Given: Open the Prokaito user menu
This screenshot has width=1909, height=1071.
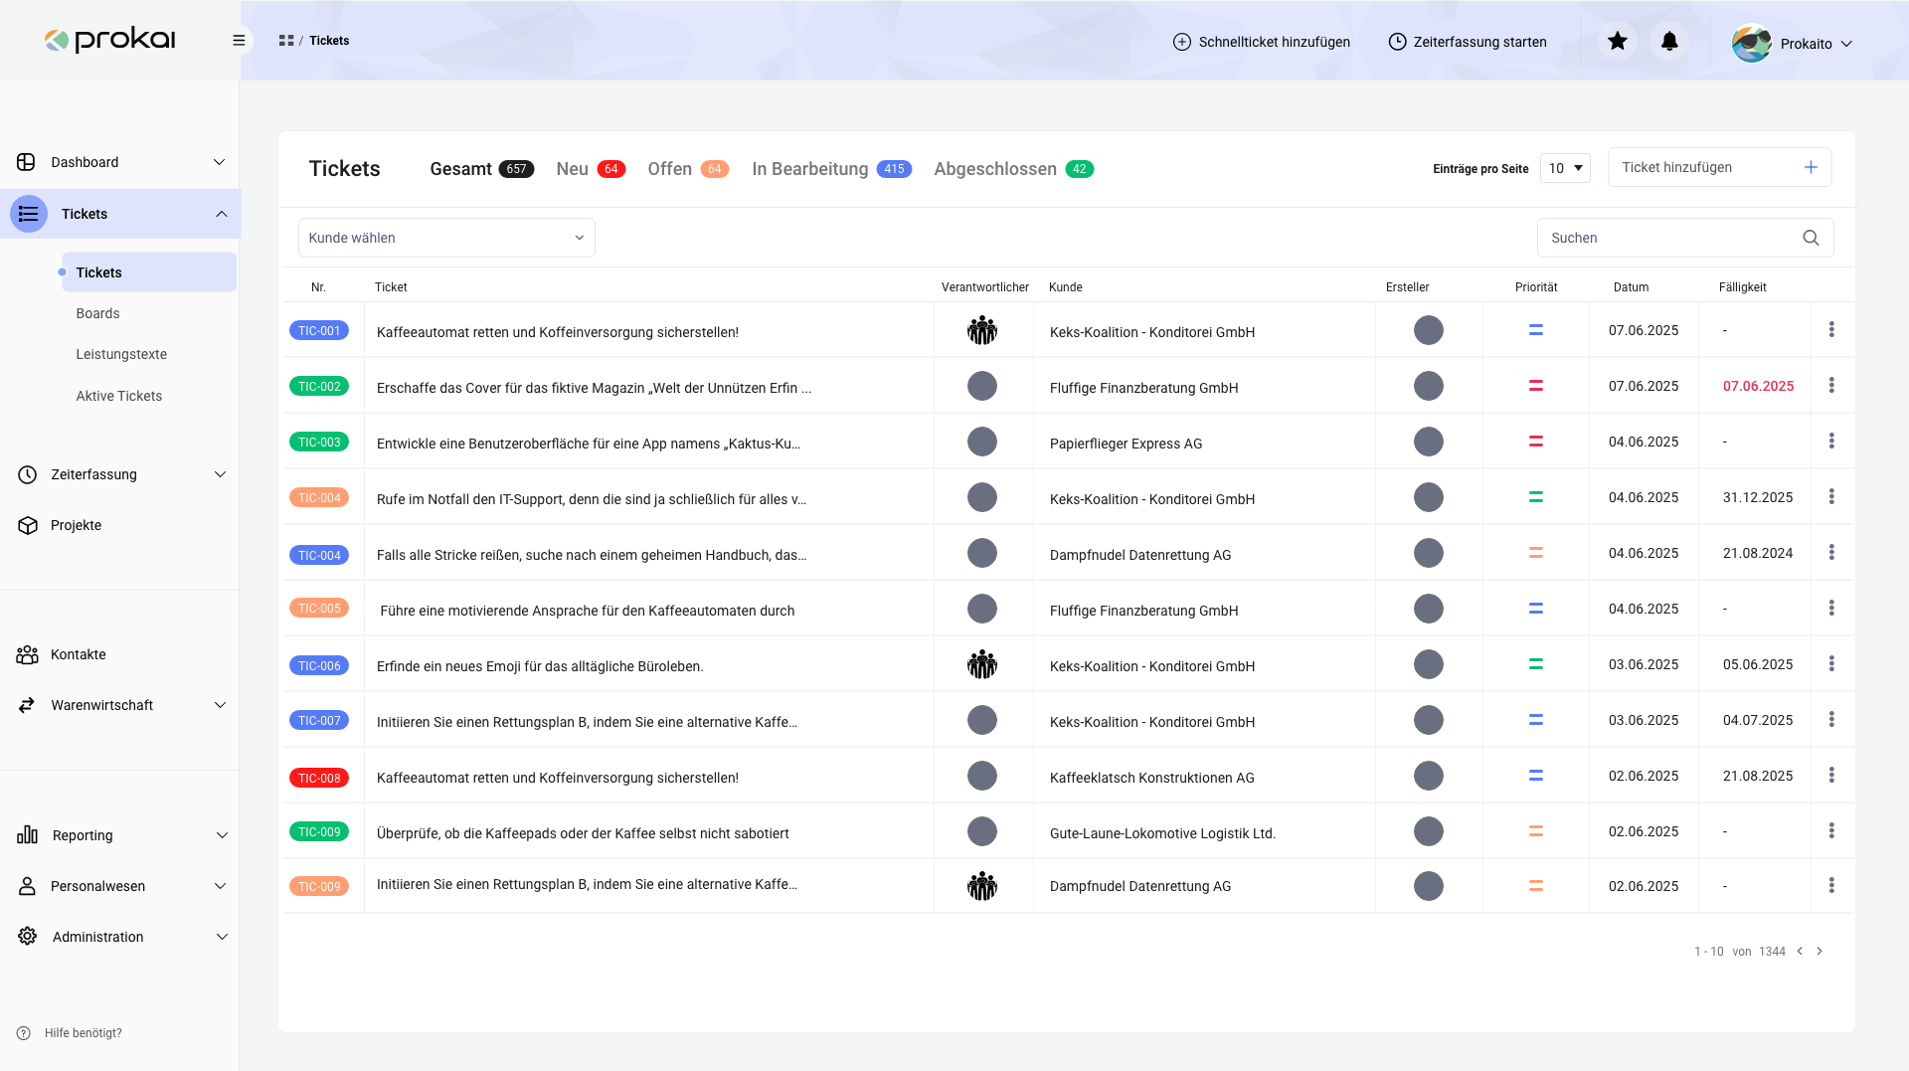Looking at the screenshot, I should pyautogui.click(x=1793, y=43).
